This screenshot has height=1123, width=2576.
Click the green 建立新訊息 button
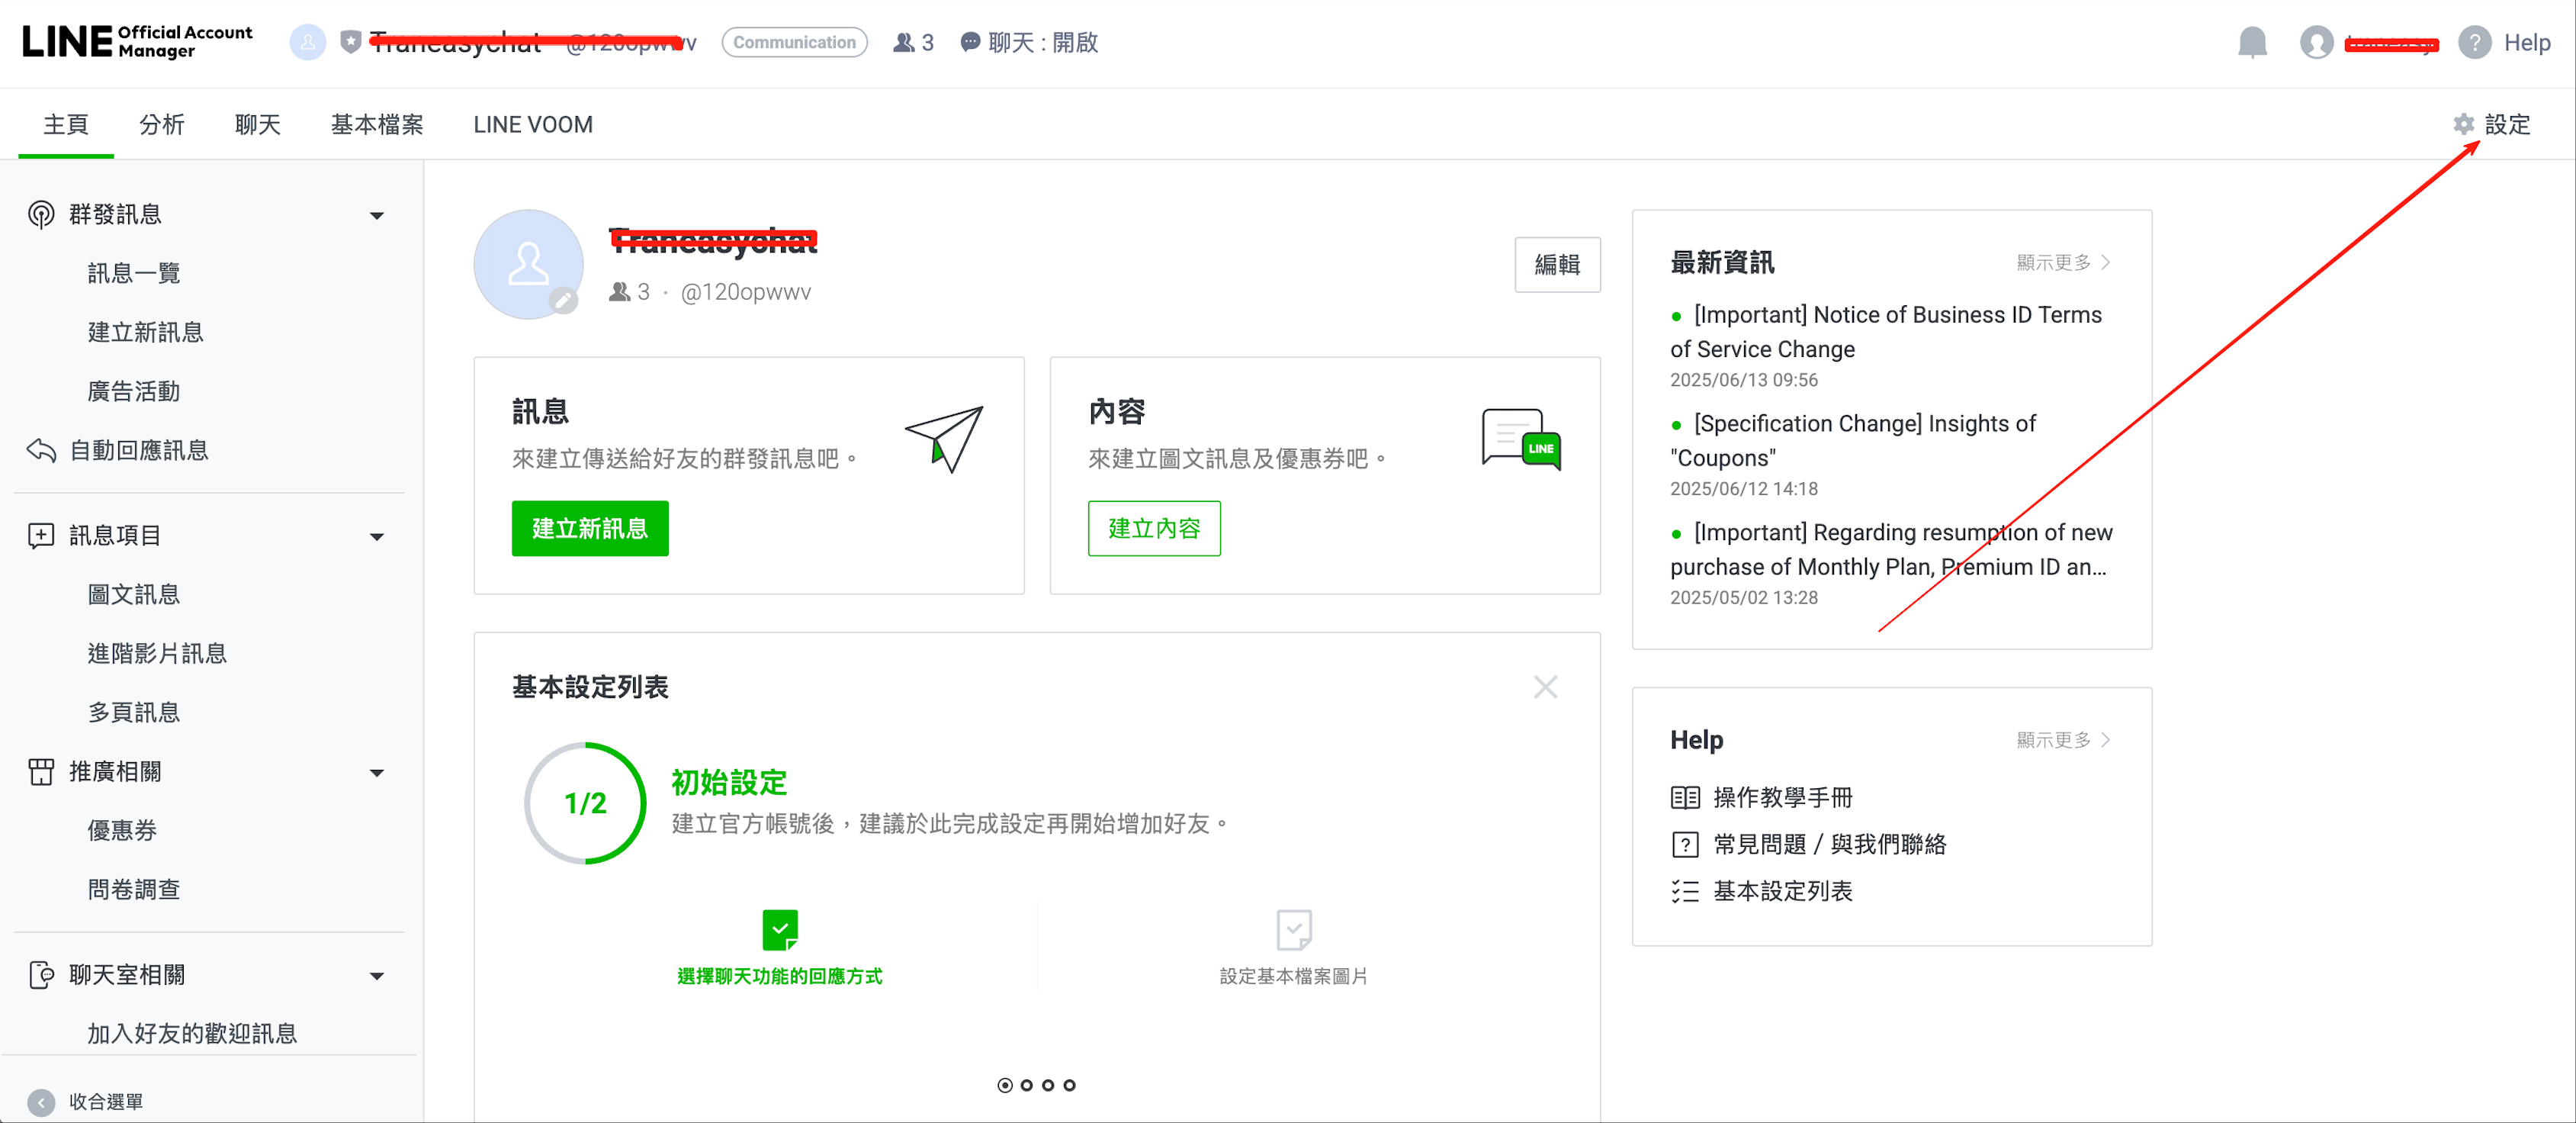589,528
